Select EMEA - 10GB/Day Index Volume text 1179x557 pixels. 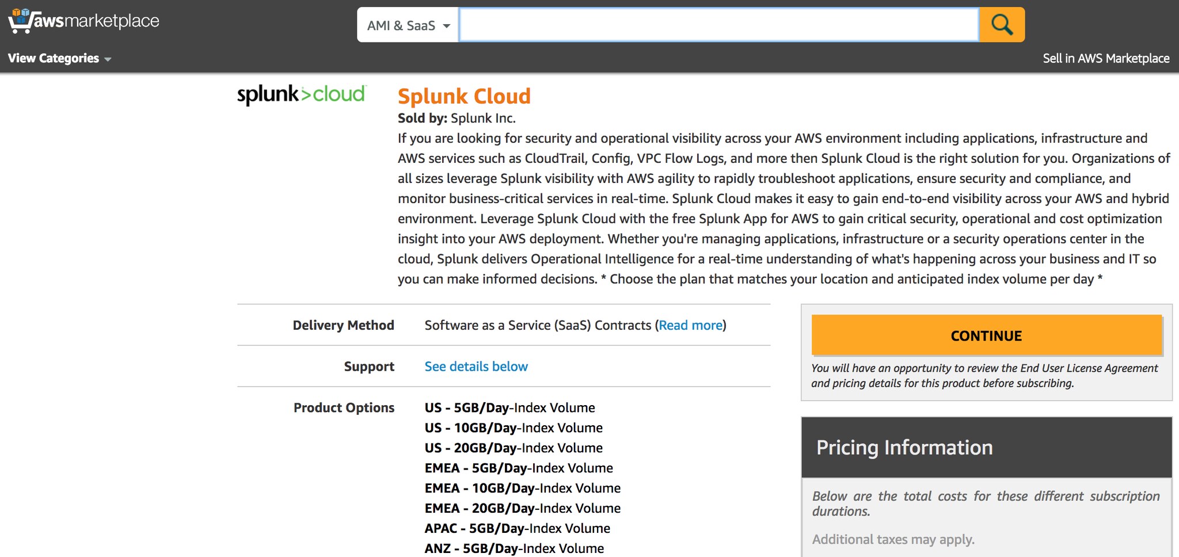(523, 489)
